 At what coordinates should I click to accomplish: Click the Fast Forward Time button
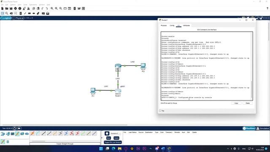pos(19,128)
